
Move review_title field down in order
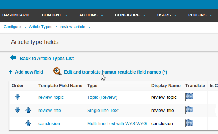point(18,110)
